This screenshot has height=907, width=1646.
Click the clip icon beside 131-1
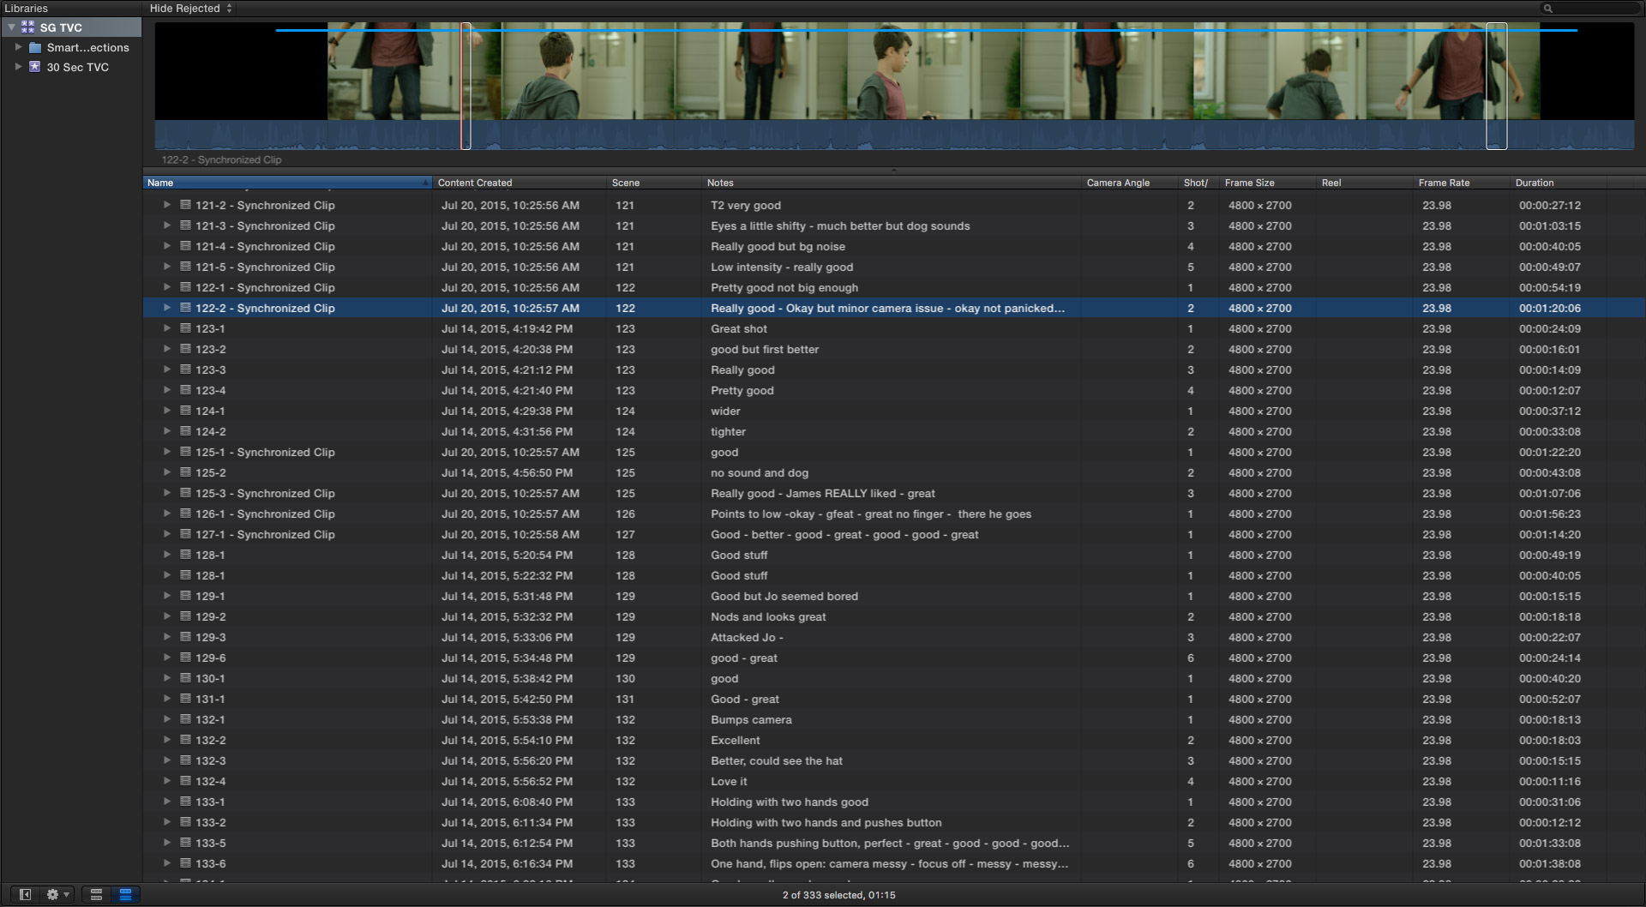185,699
